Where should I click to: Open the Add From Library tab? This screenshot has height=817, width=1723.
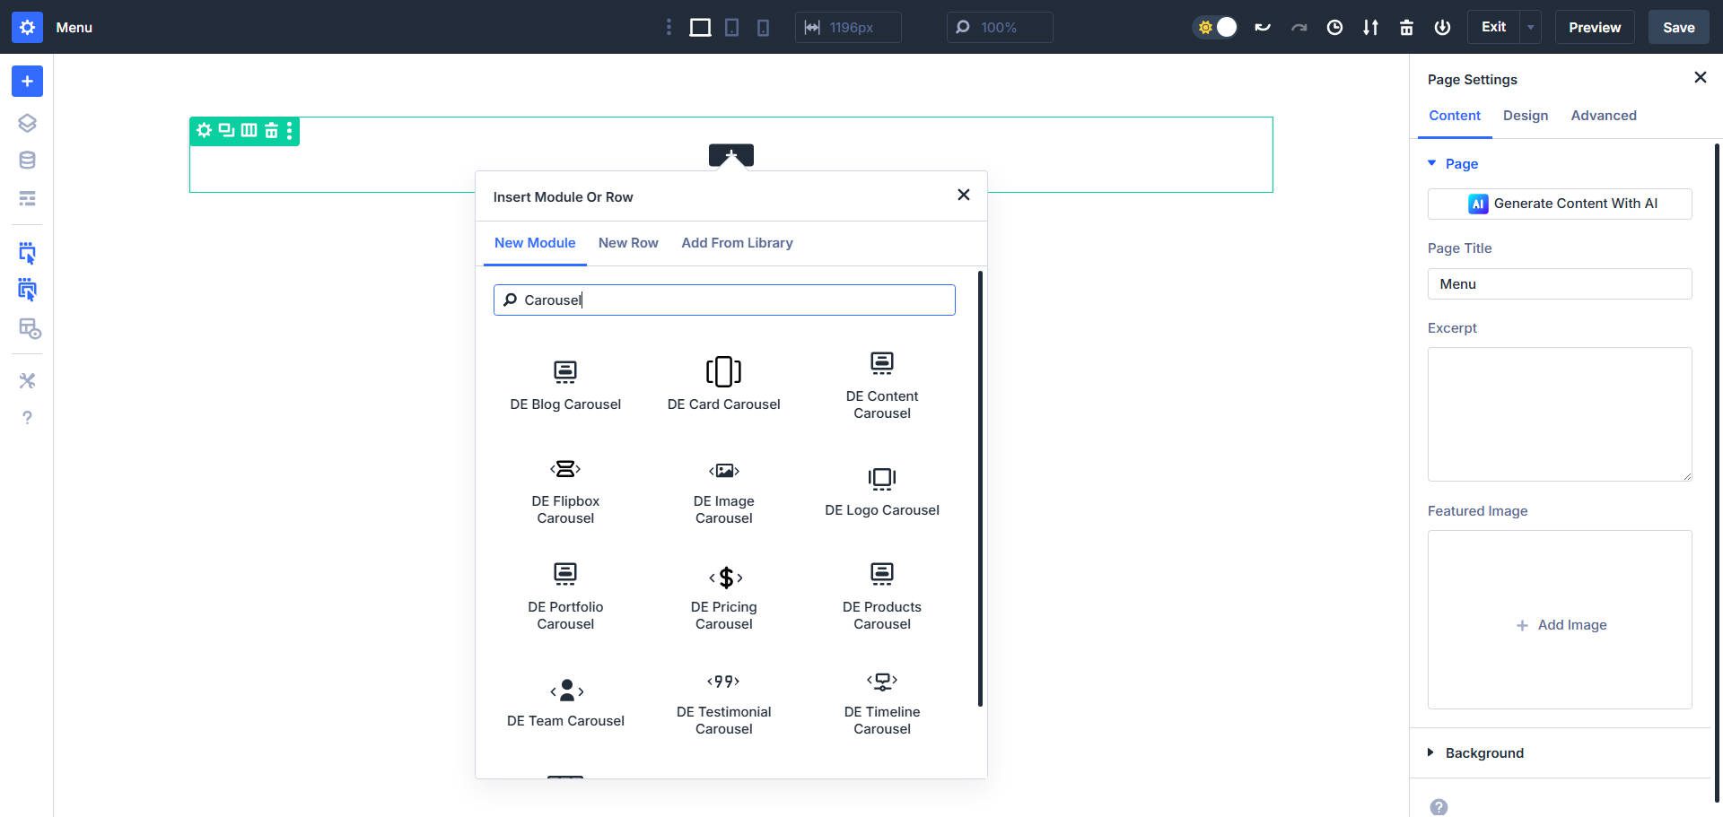[737, 243]
